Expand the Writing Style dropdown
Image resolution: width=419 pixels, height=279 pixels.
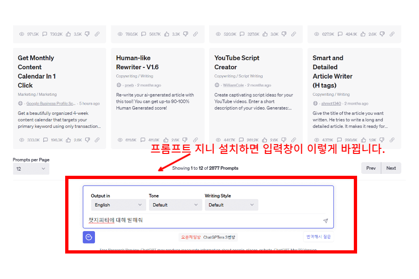pyautogui.click(x=231, y=205)
